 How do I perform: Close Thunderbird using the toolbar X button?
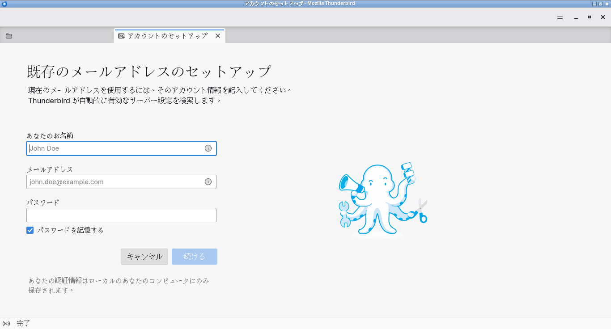coord(603,17)
